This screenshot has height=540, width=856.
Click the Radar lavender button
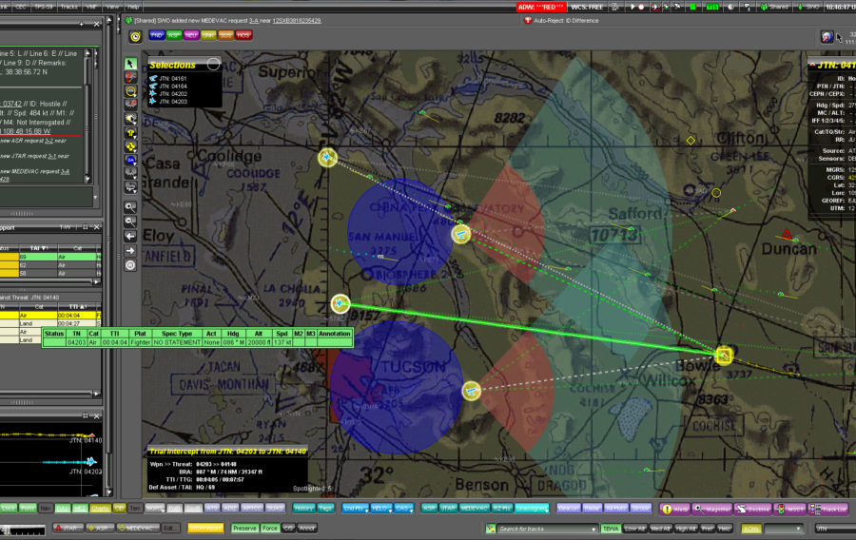click(x=593, y=509)
